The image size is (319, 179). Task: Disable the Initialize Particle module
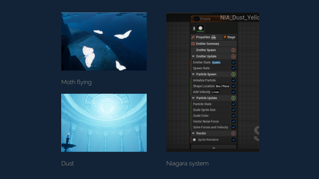(x=233, y=80)
